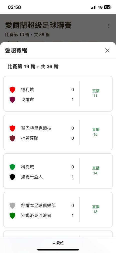The width and height of the screenshot is (116, 253).
Task: Tap the 愛爾蘭超級足球聯賽 title
Action: point(38,25)
